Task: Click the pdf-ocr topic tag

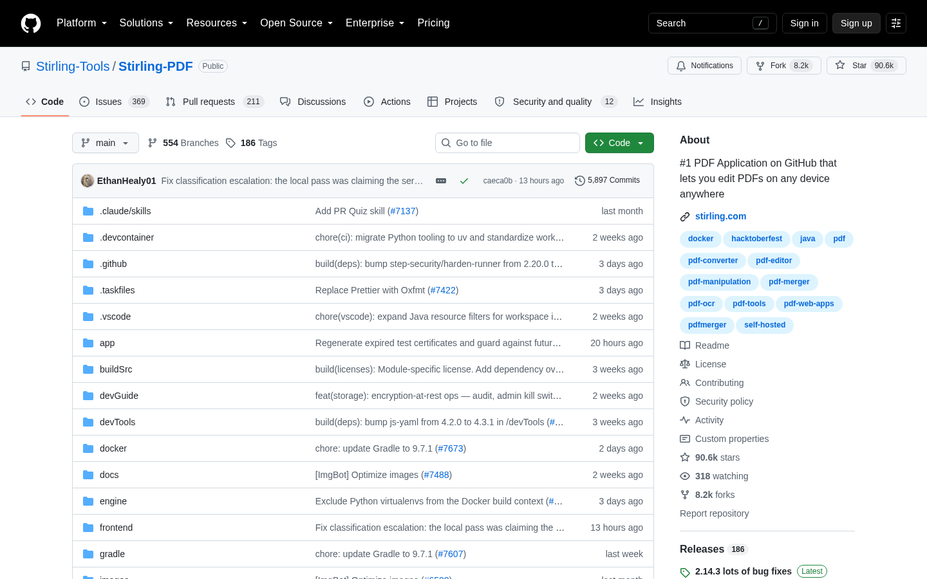Action: (701, 304)
